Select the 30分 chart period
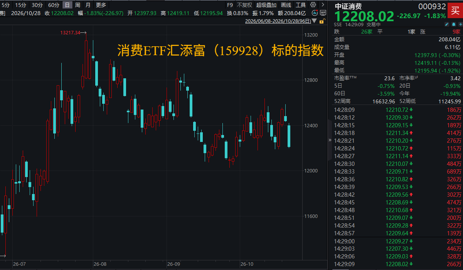The height and width of the screenshot is (270, 463). [37, 5]
